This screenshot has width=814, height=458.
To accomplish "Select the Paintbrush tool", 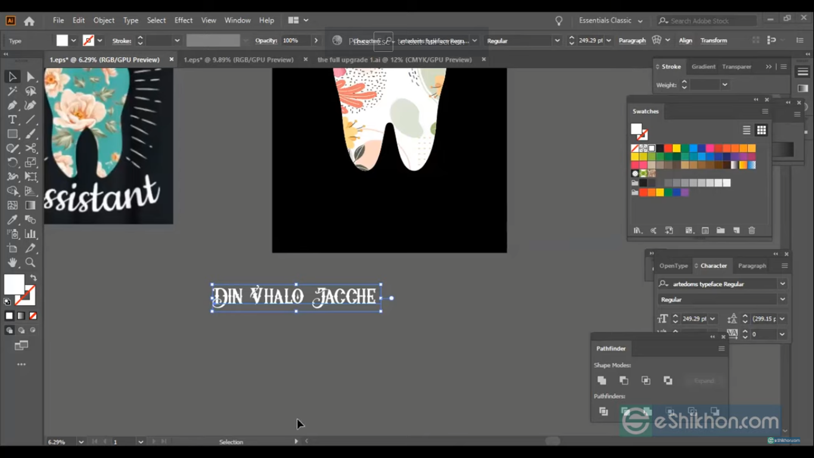I will (31, 134).
